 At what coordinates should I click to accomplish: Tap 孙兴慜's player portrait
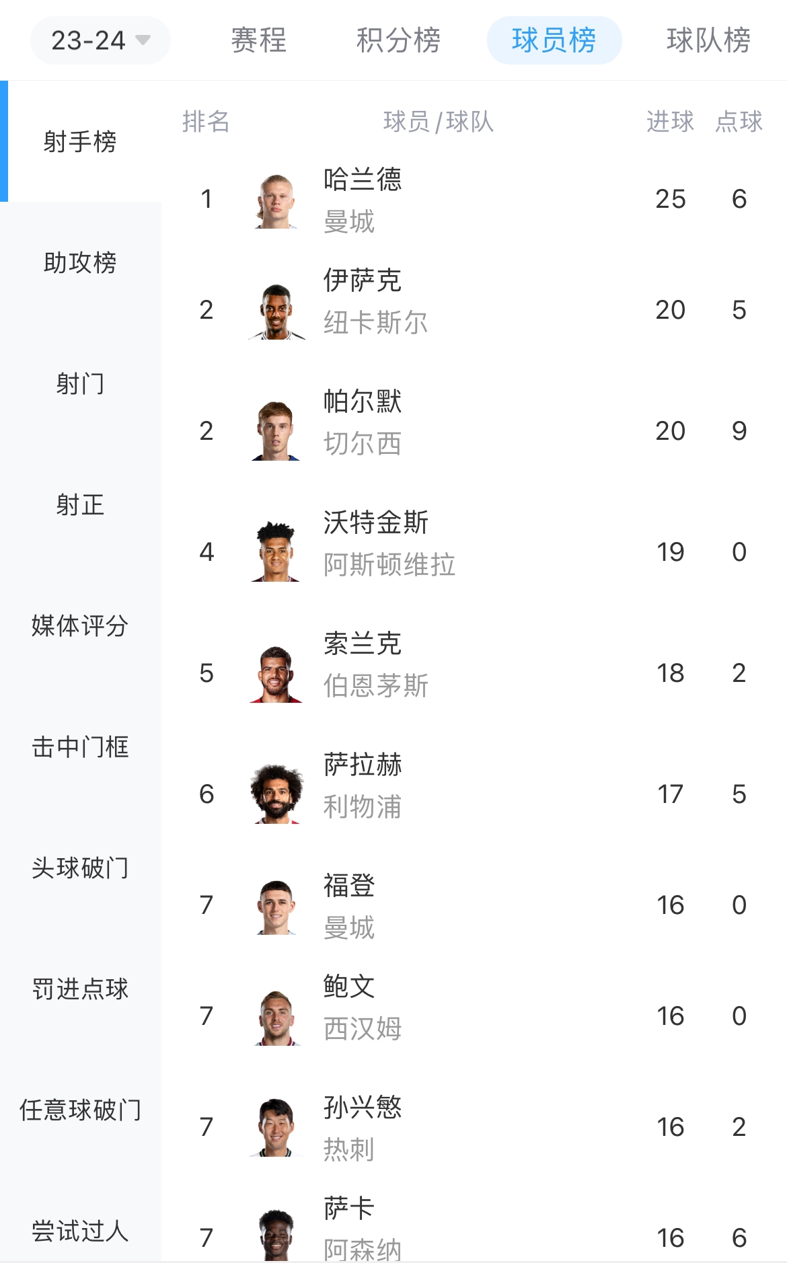tap(276, 1127)
